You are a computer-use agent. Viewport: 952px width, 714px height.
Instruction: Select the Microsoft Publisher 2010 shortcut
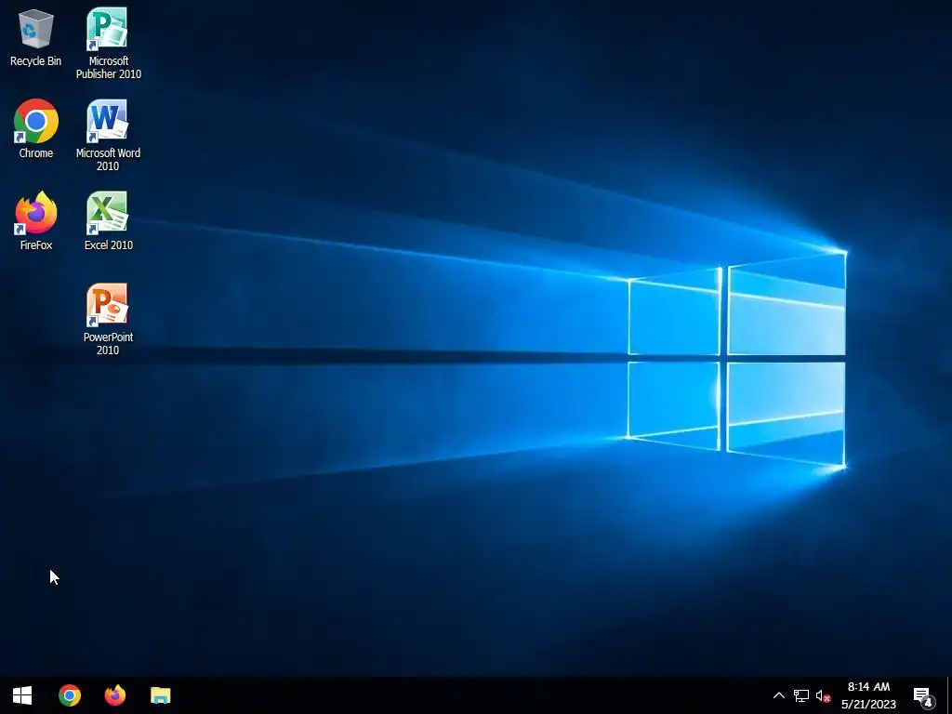point(108,43)
